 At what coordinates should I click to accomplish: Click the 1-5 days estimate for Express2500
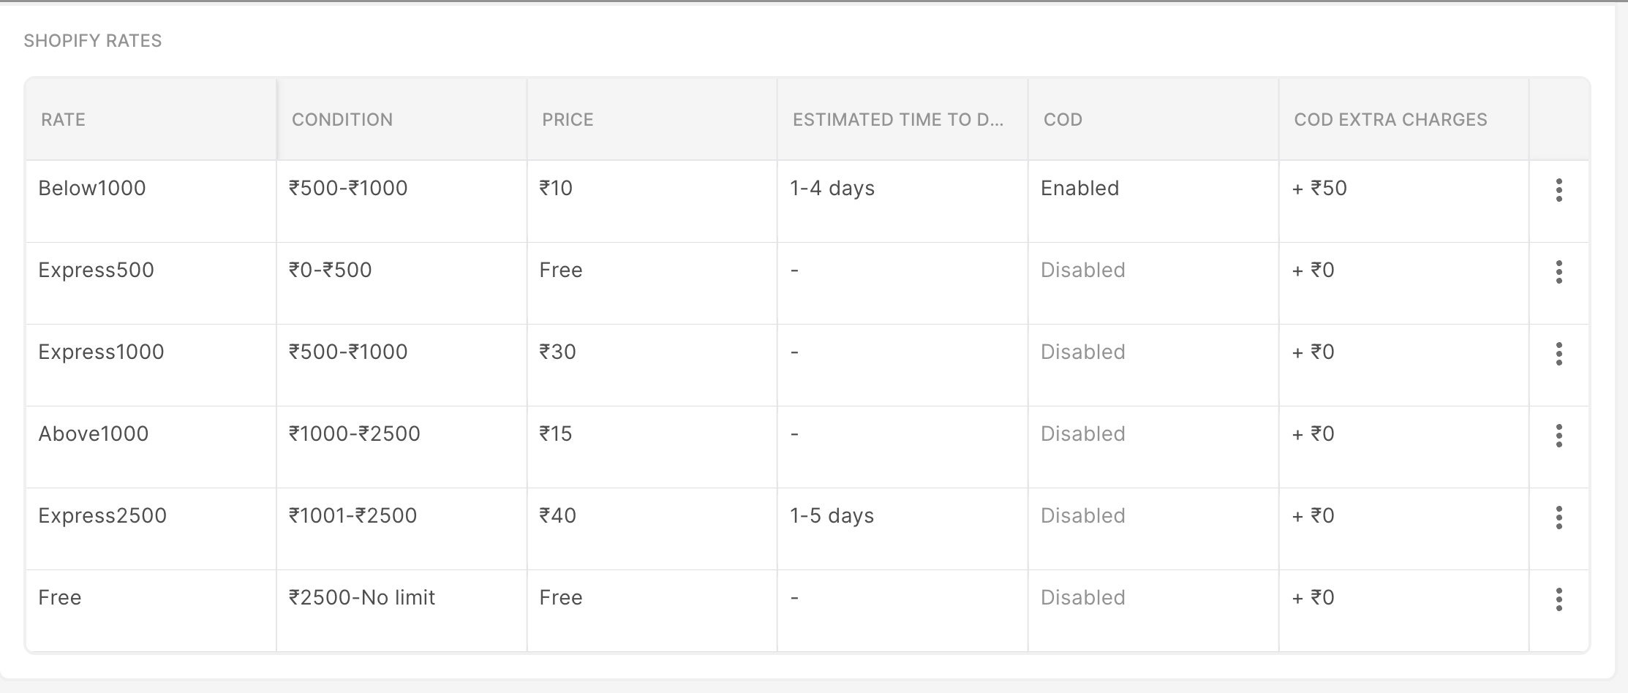pos(831,515)
